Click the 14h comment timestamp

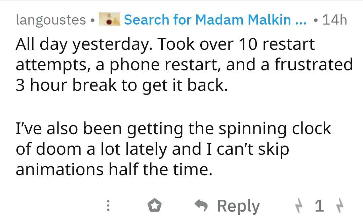pyautogui.click(x=334, y=20)
